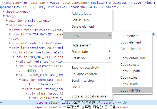
Task: Collapse the wrap div node
Action: pyautogui.click(x=7, y=25)
